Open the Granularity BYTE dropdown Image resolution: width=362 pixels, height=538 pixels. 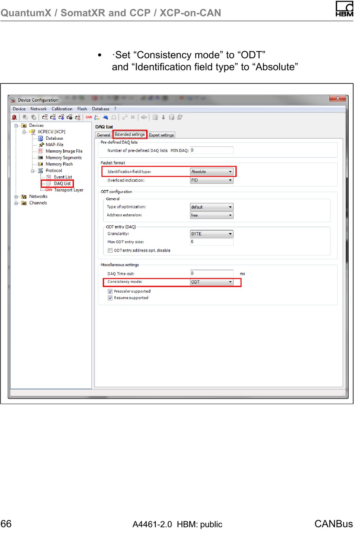point(211,234)
